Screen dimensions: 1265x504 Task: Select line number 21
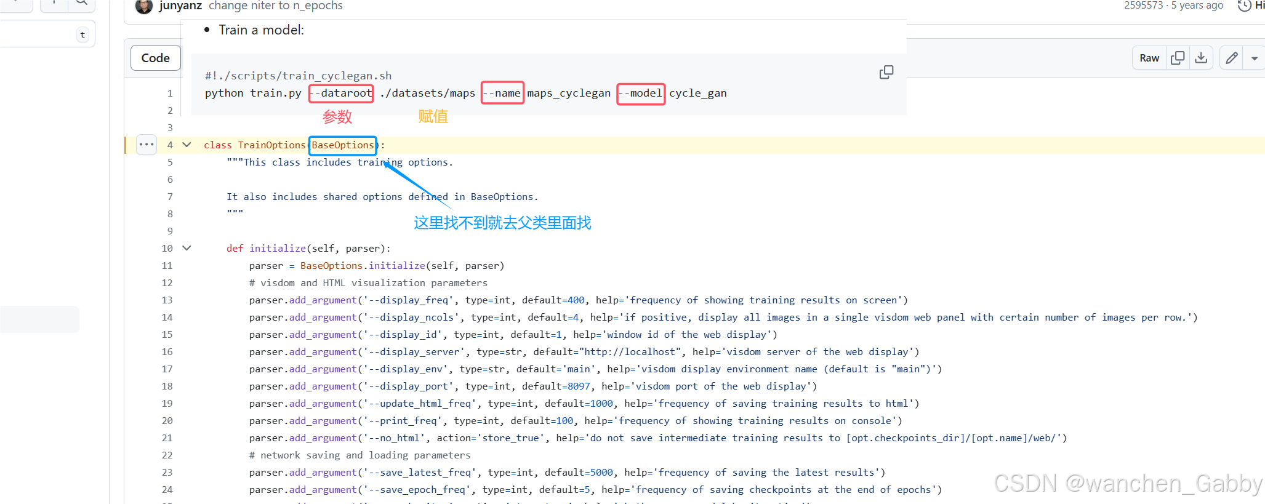[x=167, y=438]
